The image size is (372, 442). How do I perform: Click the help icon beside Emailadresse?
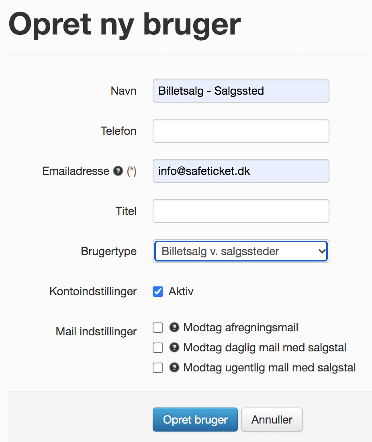(x=118, y=171)
